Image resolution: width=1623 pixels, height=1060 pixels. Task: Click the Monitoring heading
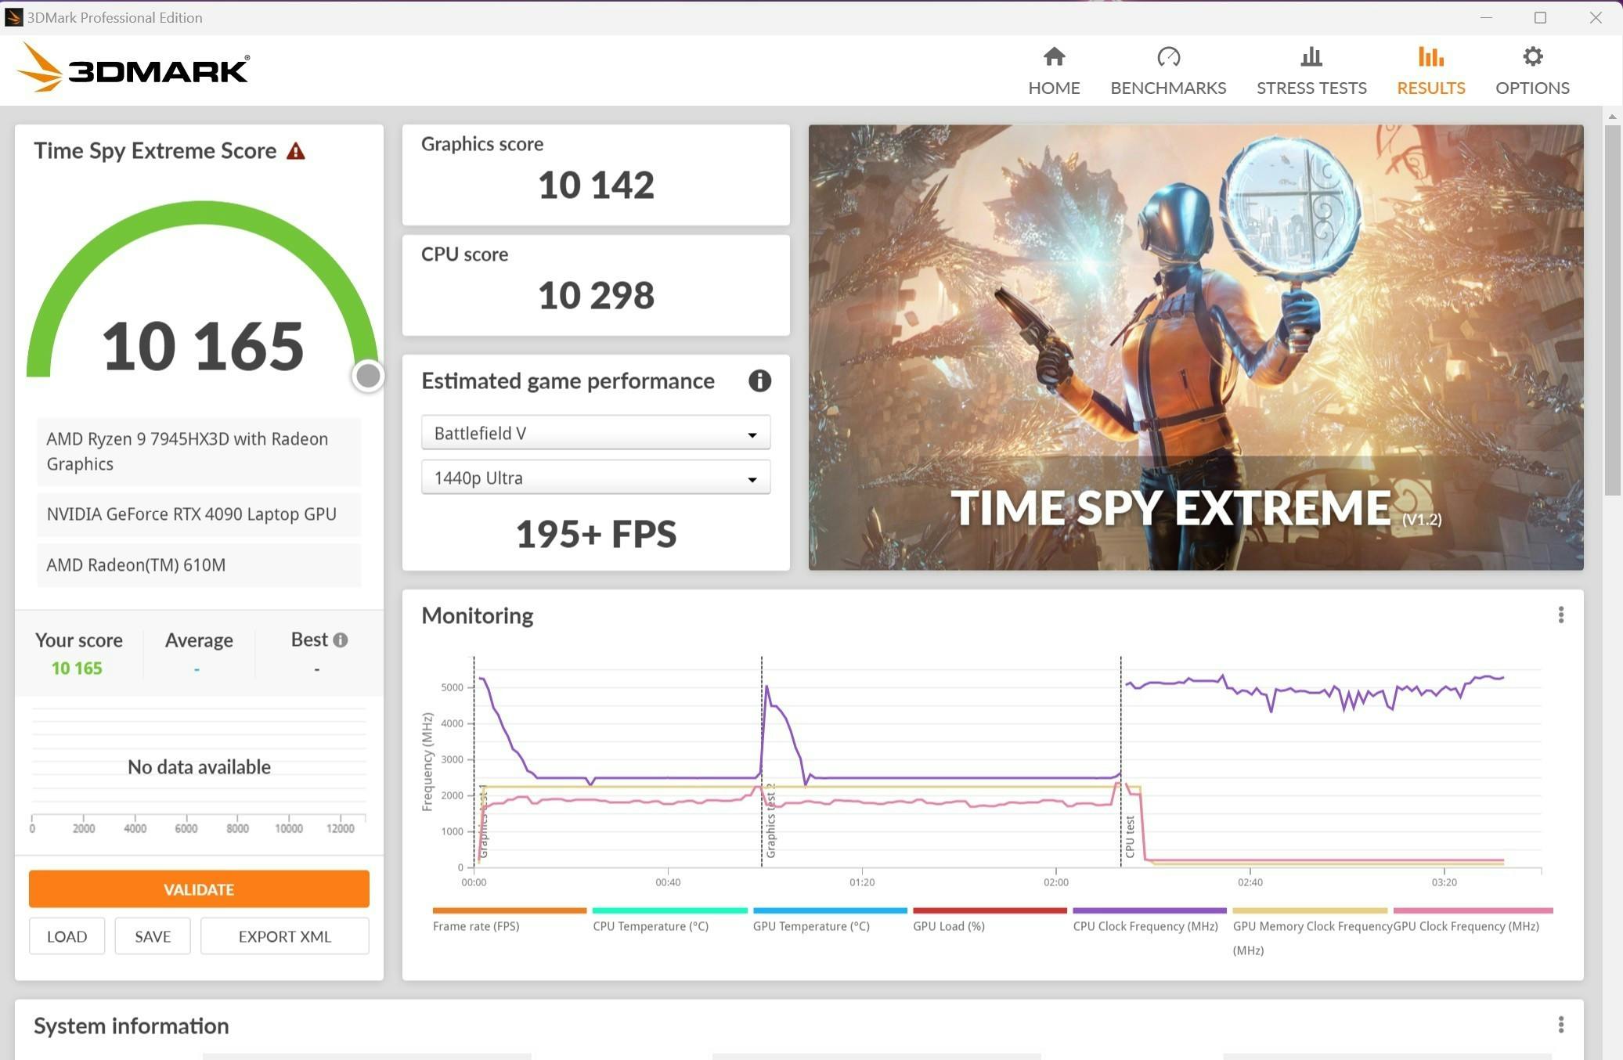pos(478,615)
